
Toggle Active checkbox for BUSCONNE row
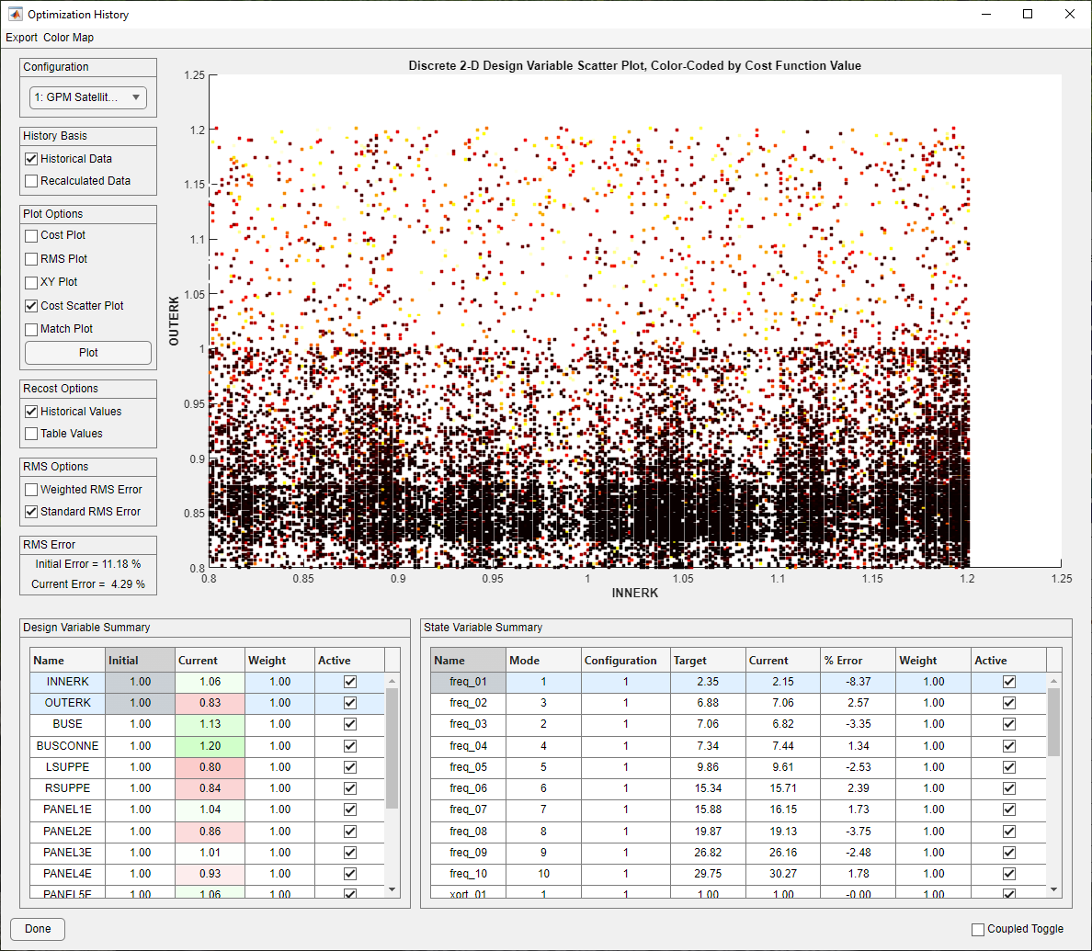coord(349,745)
